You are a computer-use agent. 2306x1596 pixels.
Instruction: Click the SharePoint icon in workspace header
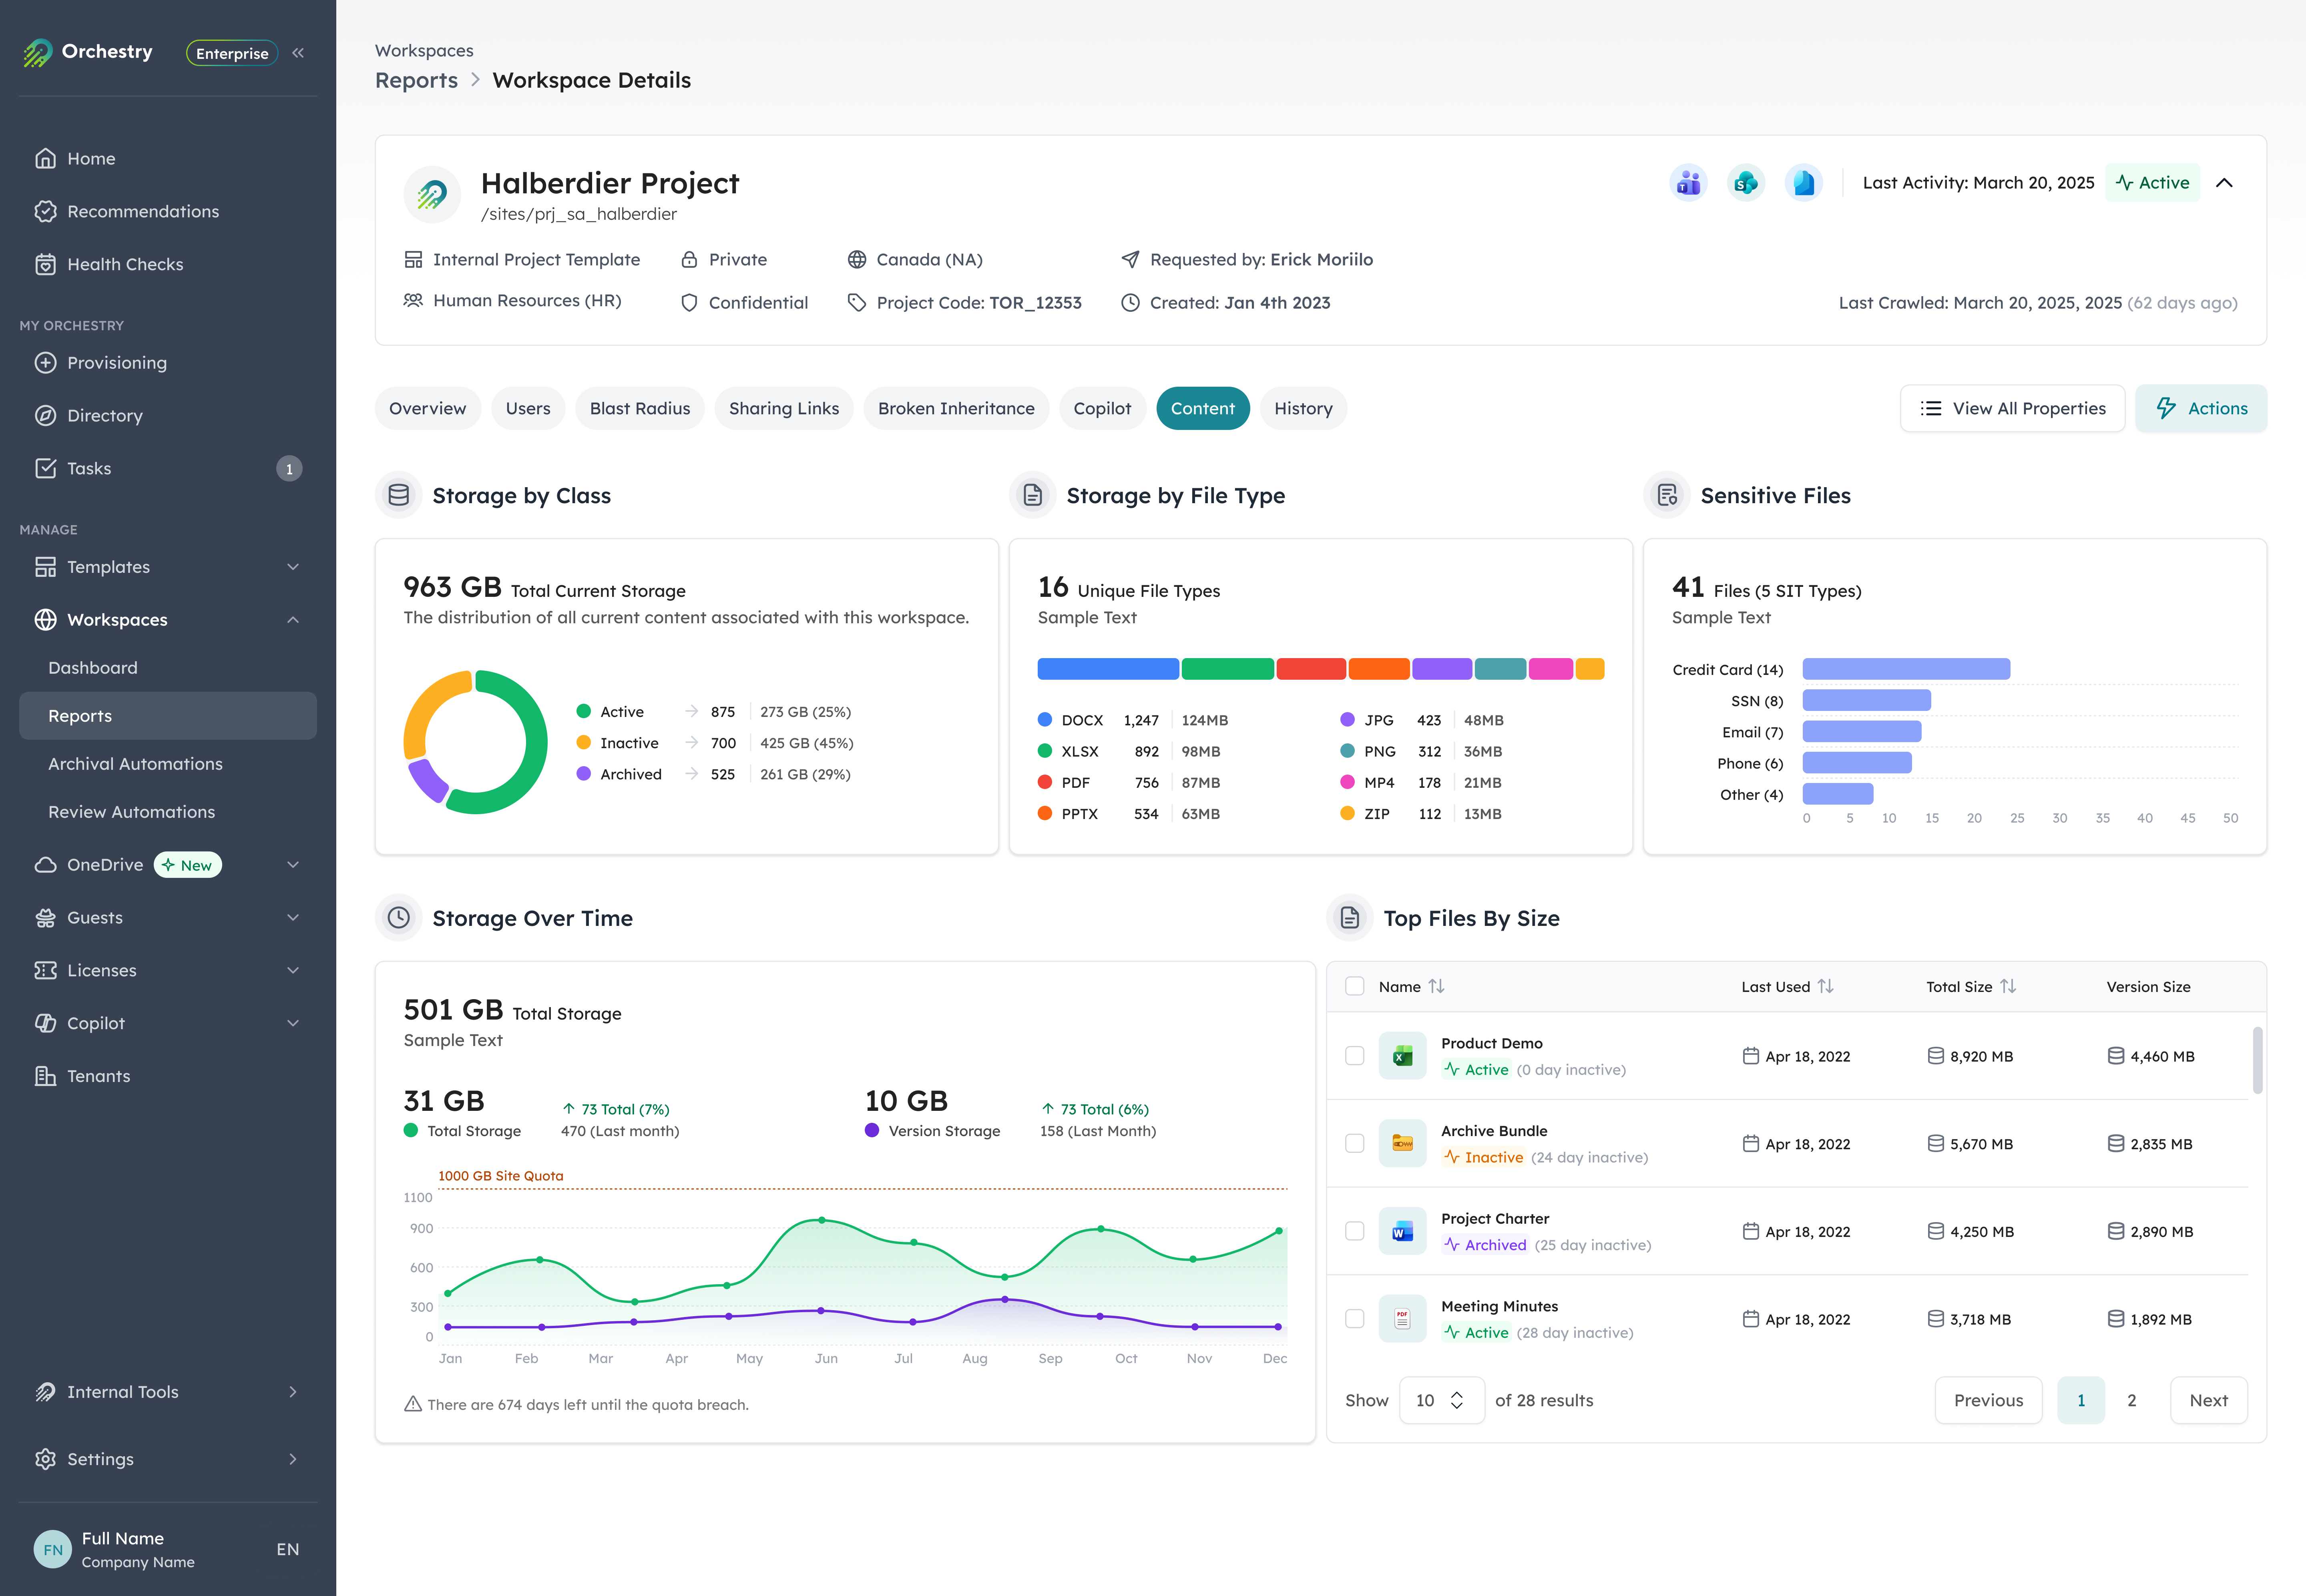click(1746, 183)
